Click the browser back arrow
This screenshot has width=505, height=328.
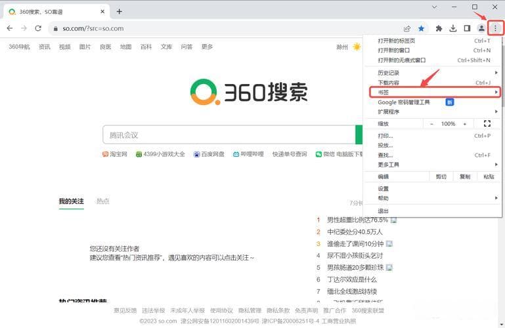coord(10,28)
